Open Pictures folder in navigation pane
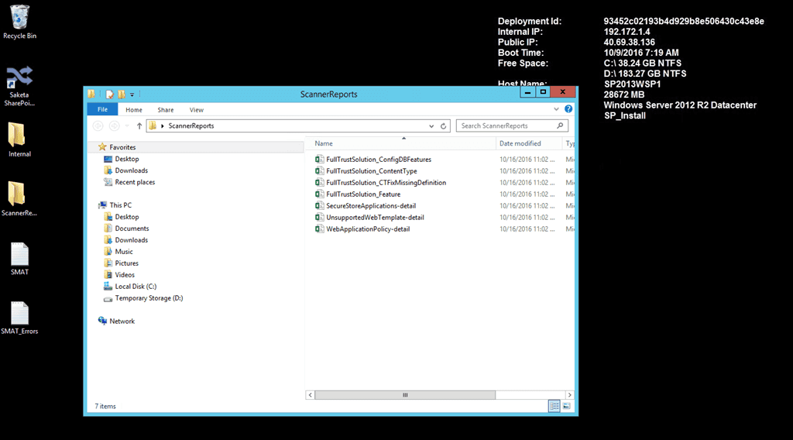 pyautogui.click(x=126, y=263)
